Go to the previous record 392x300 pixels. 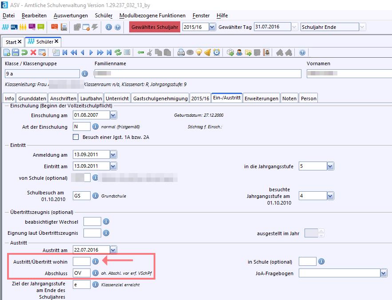click(x=83, y=52)
